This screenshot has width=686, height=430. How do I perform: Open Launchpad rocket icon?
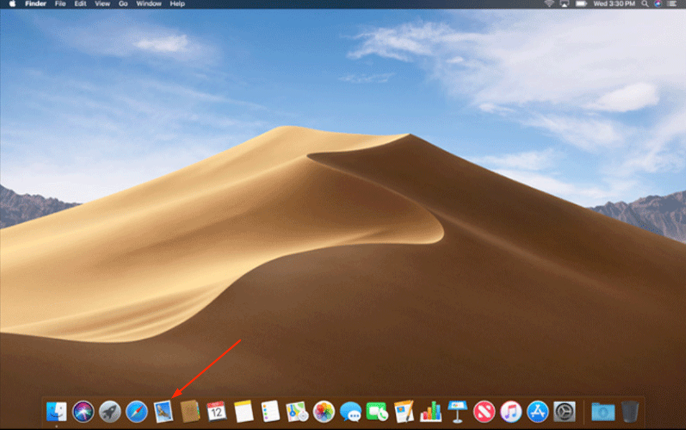(x=110, y=412)
